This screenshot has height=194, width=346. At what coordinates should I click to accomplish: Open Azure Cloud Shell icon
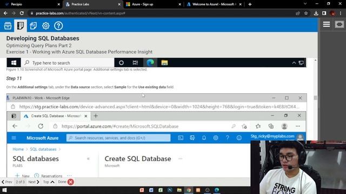point(181,138)
